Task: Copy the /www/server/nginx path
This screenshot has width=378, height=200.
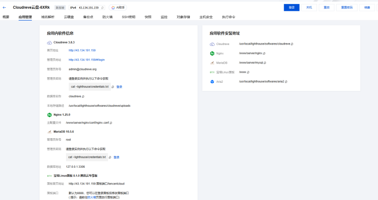Action: click(x=264, y=54)
